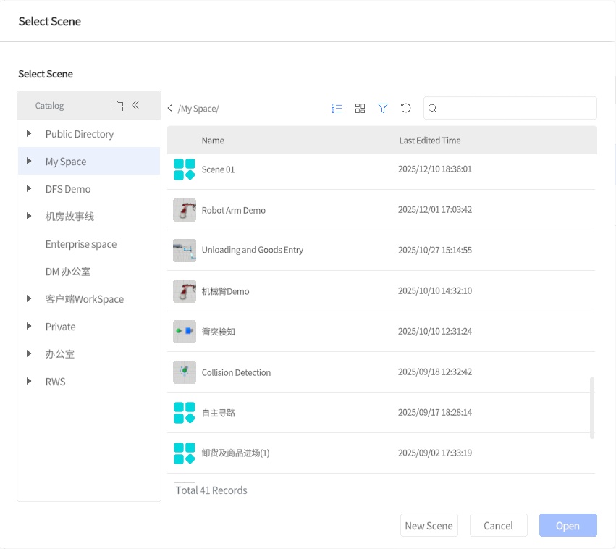The height and width of the screenshot is (549, 616).
Task: Switch to list view
Action: 337,108
